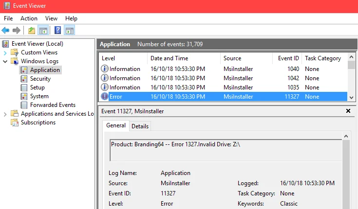Click the Logged value 16/10/18 10:53:30 PM
This screenshot has width=358, height=209.
coord(307,183)
